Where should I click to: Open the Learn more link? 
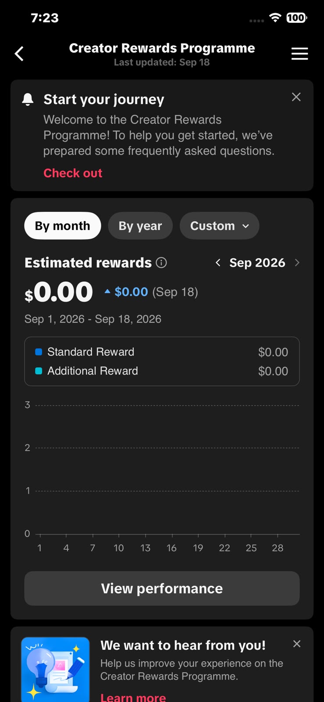pyautogui.click(x=133, y=697)
